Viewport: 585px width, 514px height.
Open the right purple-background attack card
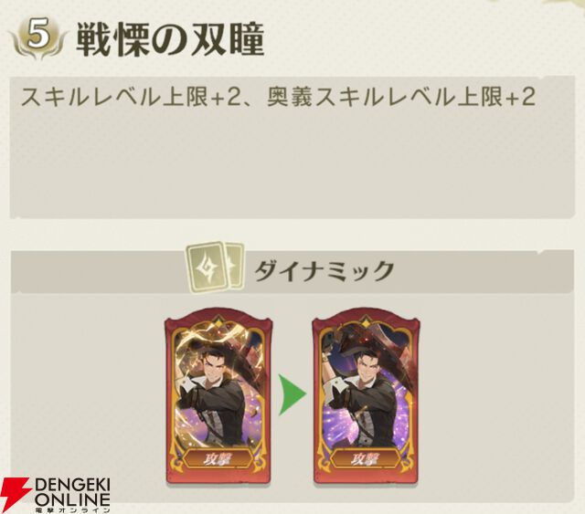(366, 395)
